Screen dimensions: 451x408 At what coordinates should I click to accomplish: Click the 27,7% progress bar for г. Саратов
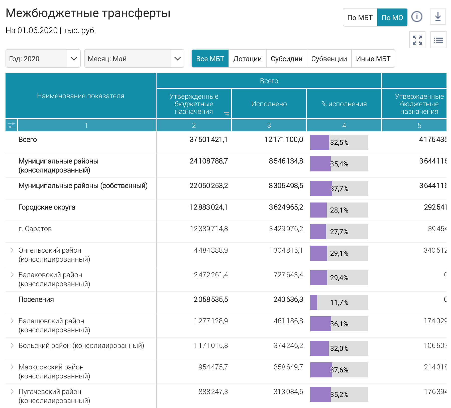pos(339,232)
